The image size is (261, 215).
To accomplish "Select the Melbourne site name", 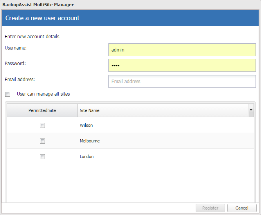I will click(x=90, y=141).
